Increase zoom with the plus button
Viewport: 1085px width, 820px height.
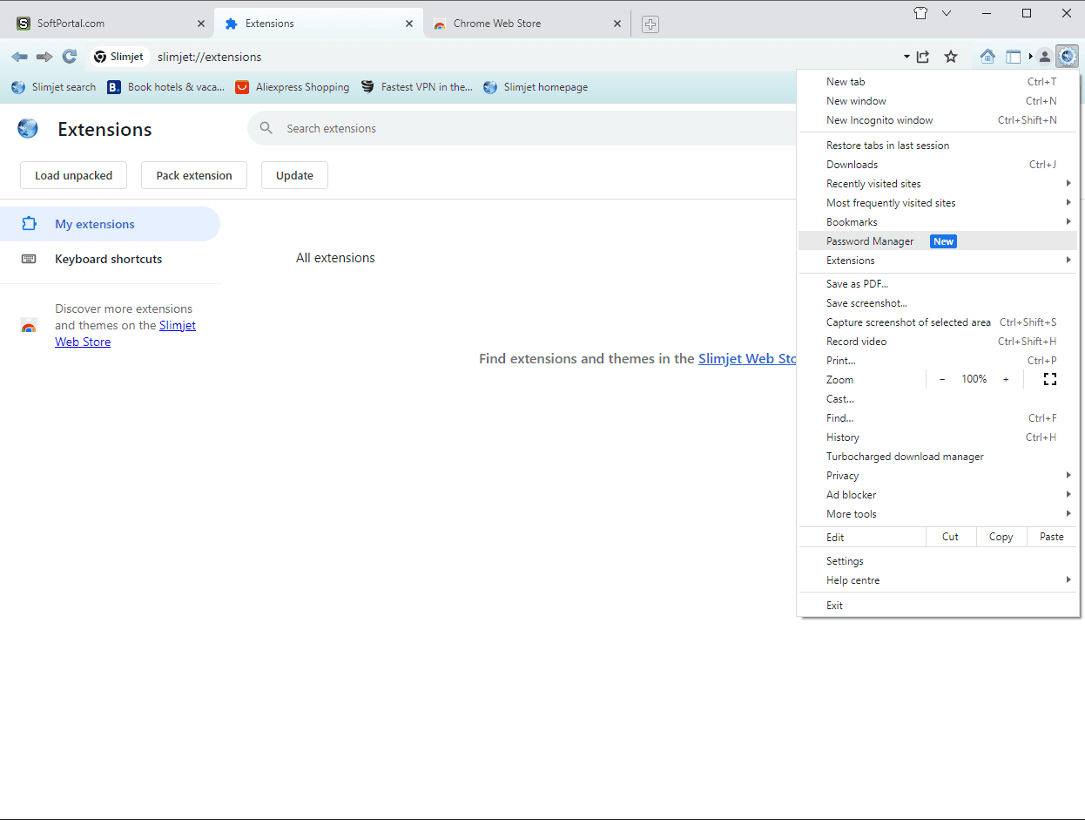[x=1006, y=379]
